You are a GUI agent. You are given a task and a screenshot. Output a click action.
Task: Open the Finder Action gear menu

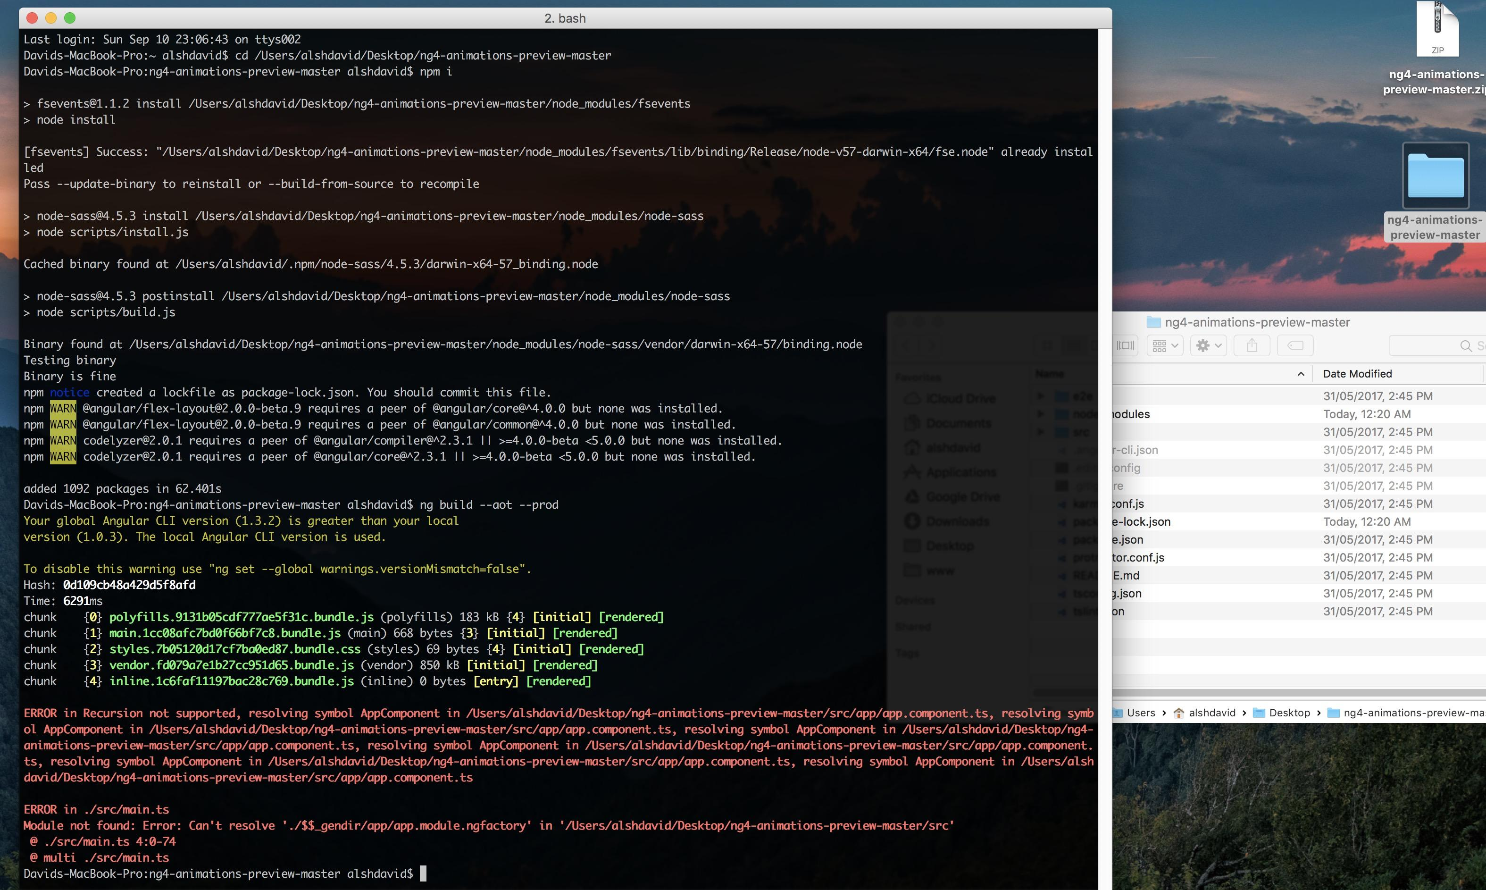[1209, 345]
